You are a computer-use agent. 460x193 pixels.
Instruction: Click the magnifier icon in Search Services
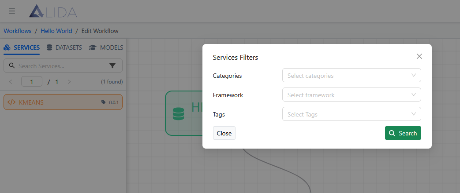click(x=12, y=66)
